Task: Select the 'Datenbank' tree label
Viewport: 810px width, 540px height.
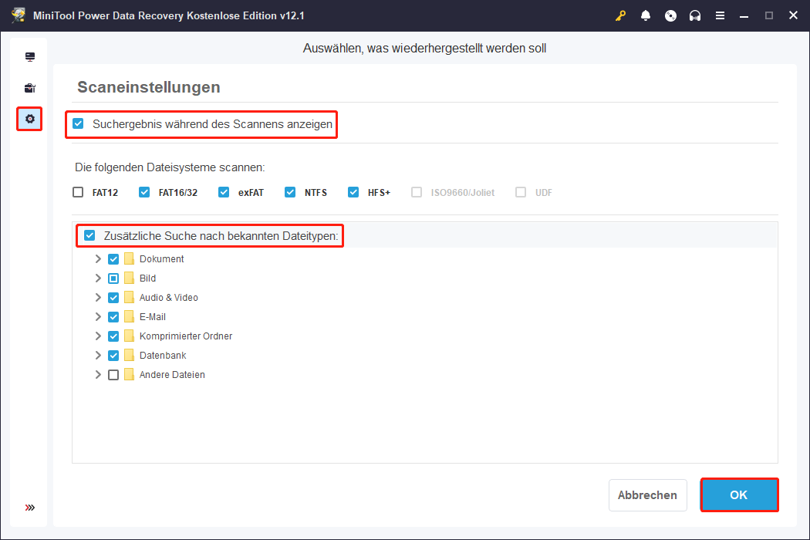Action: click(163, 356)
